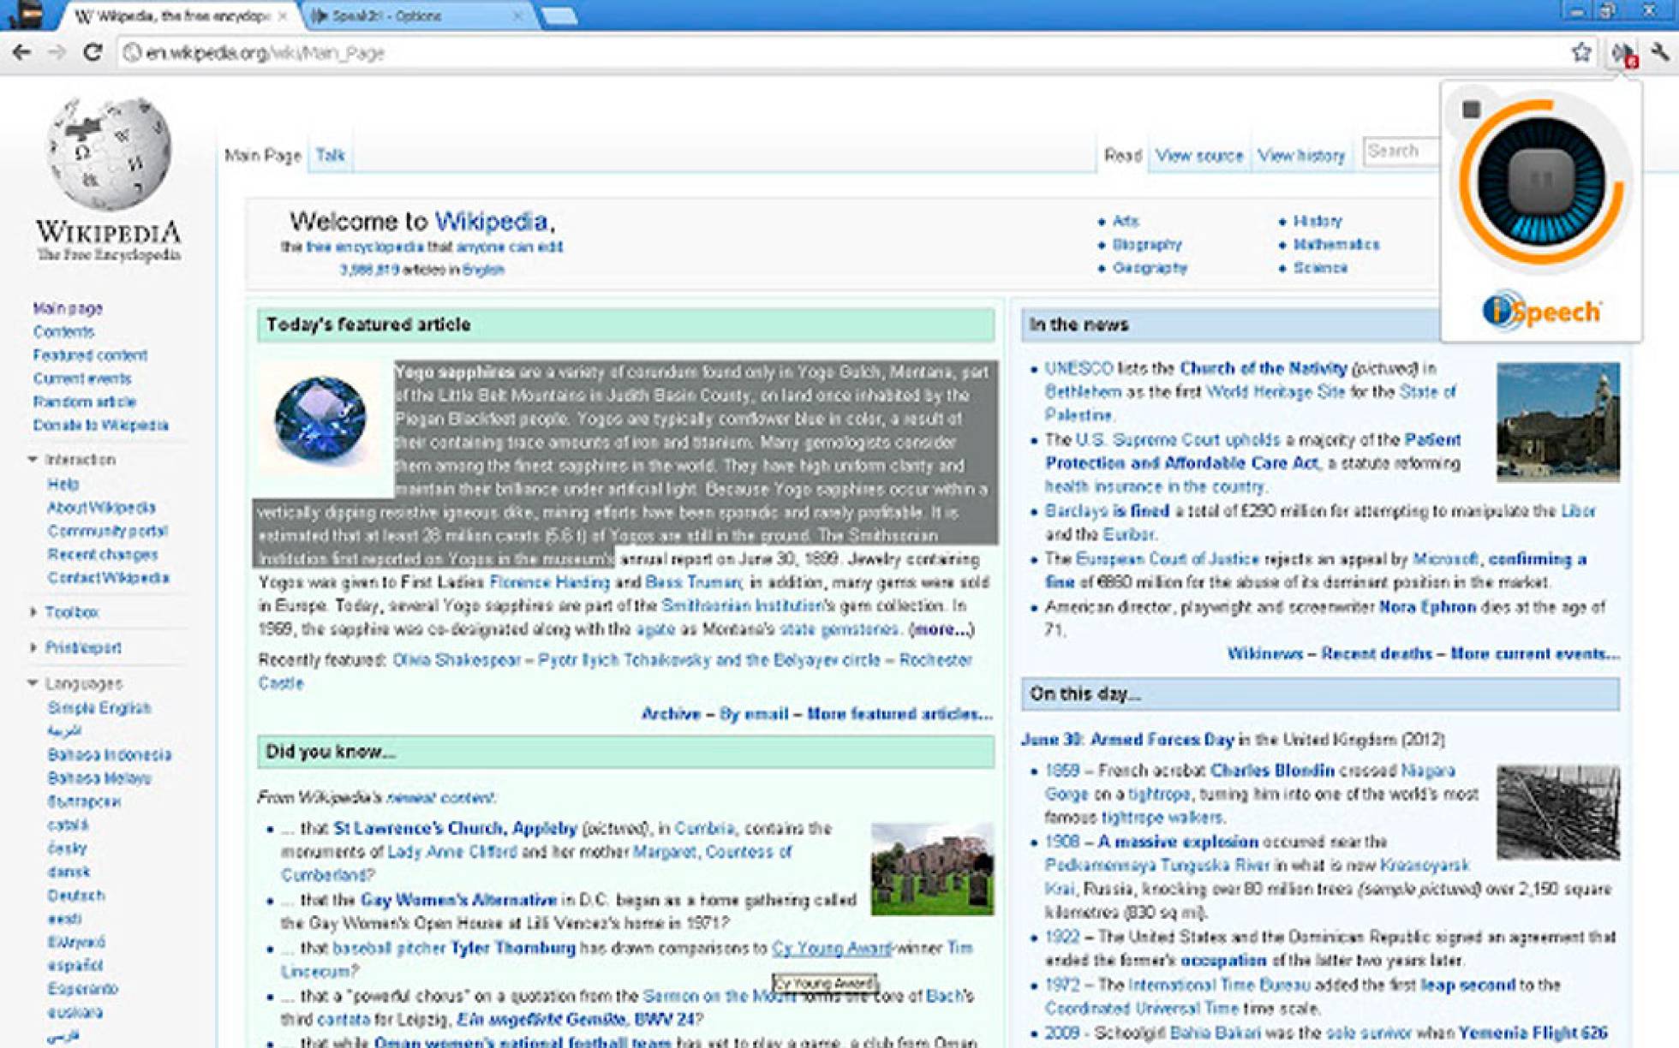Open the Random article link

85,402
